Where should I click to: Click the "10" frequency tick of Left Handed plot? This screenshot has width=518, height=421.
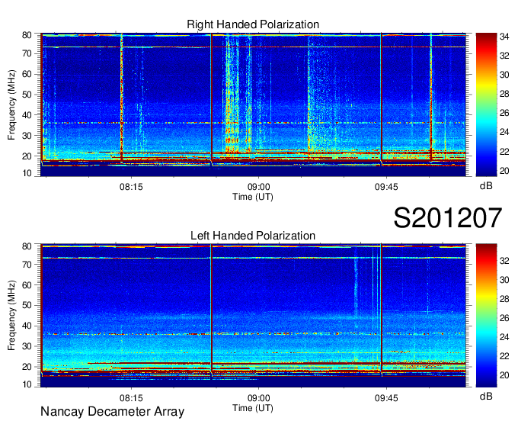pyautogui.click(x=27, y=384)
